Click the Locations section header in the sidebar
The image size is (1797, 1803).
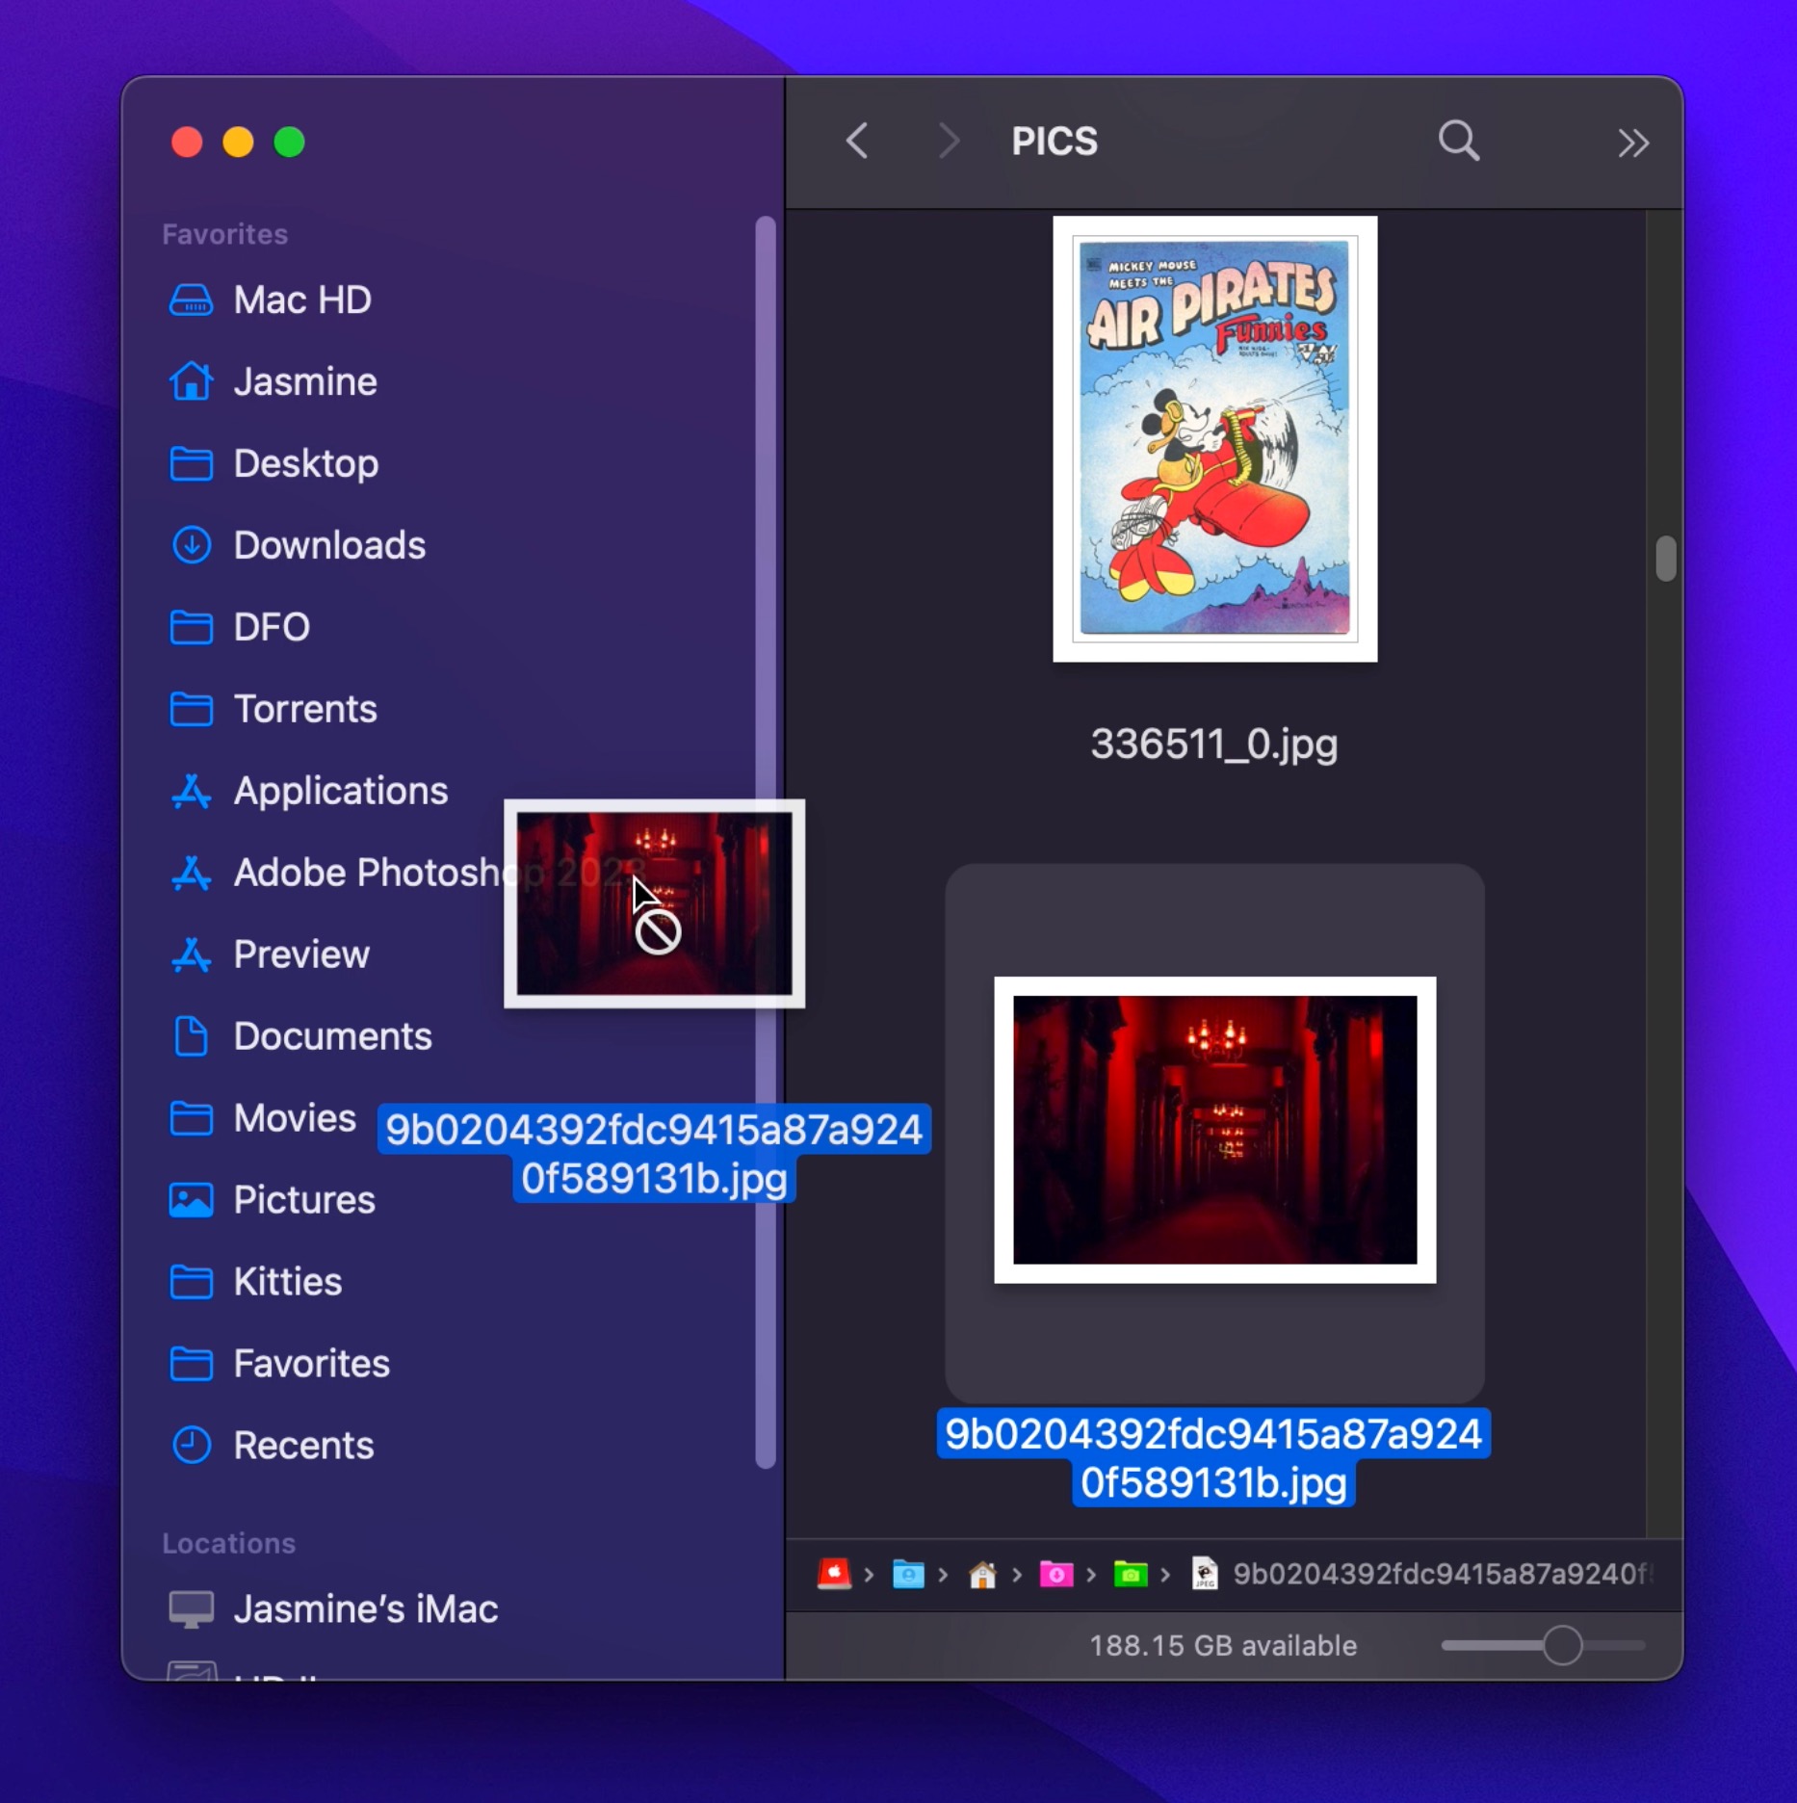(229, 1543)
